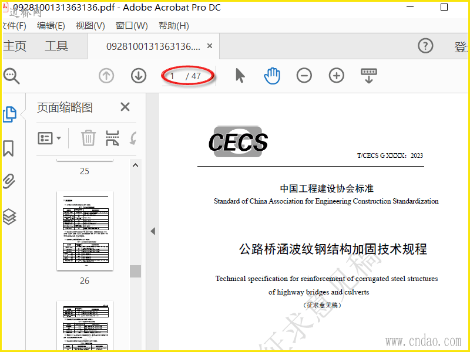Select the arrow selection tool
This screenshot has width=470, height=352.
click(x=240, y=76)
